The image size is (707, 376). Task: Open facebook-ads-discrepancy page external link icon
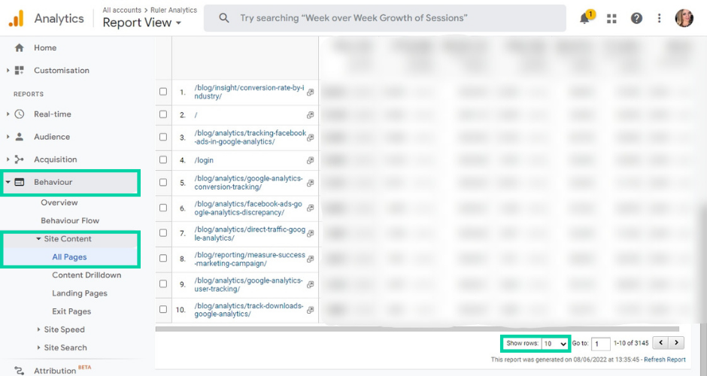[310, 208]
